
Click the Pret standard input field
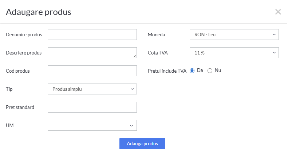(92, 107)
